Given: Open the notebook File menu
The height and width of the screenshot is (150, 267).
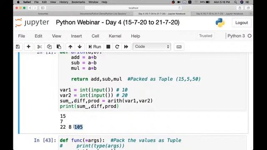Looking at the screenshot, I should pos(21,36).
